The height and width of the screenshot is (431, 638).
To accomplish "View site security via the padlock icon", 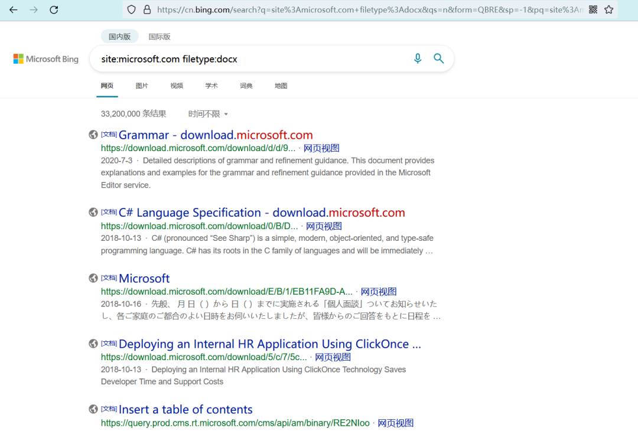I will 147,10.
